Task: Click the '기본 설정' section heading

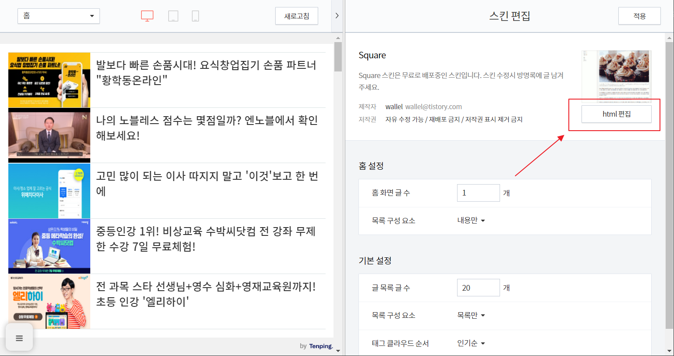Action: 375,260
